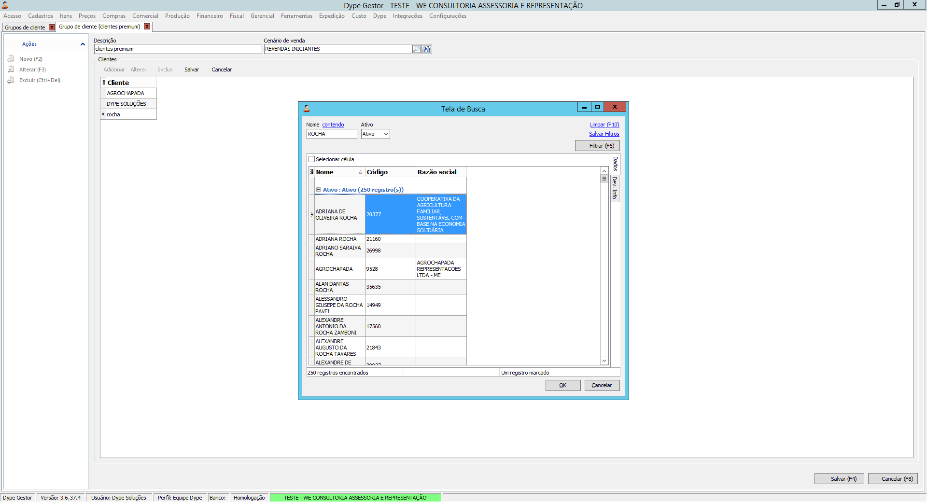Click the Cancelar (F8) button

coord(893,479)
